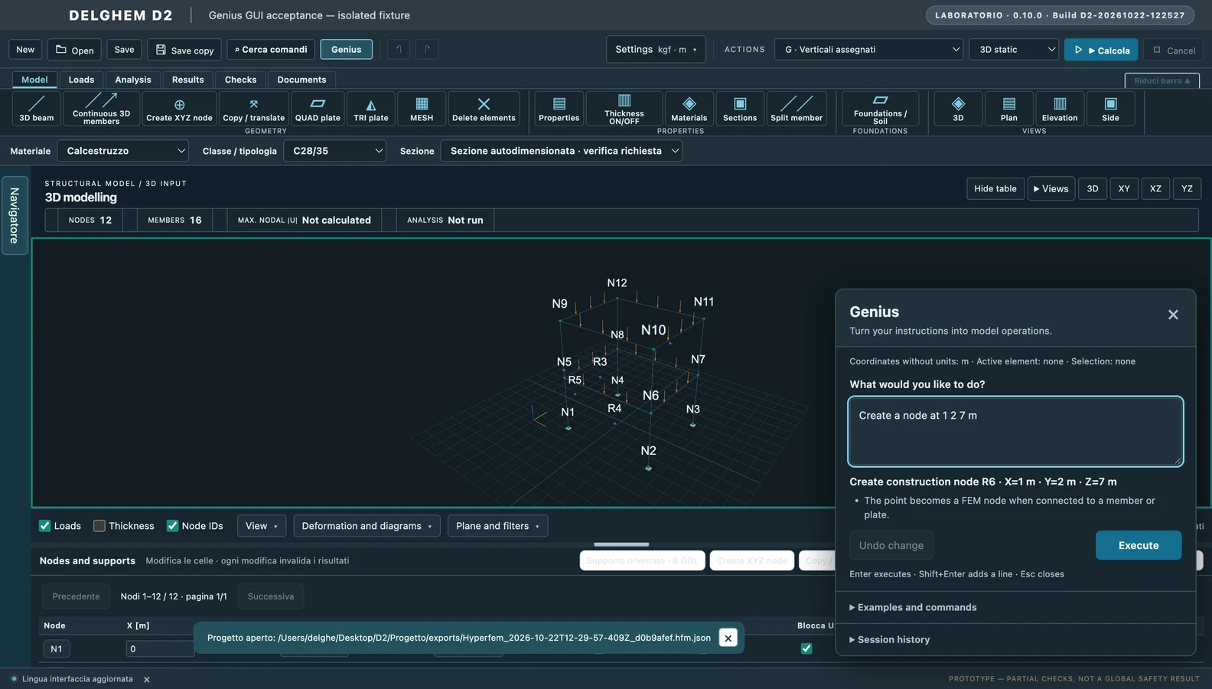
Task: Click the Calcola button
Action: pyautogui.click(x=1101, y=50)
